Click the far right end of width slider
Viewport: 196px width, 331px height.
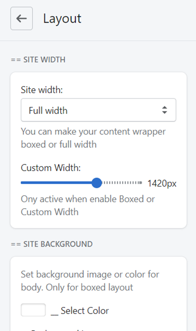141,183
